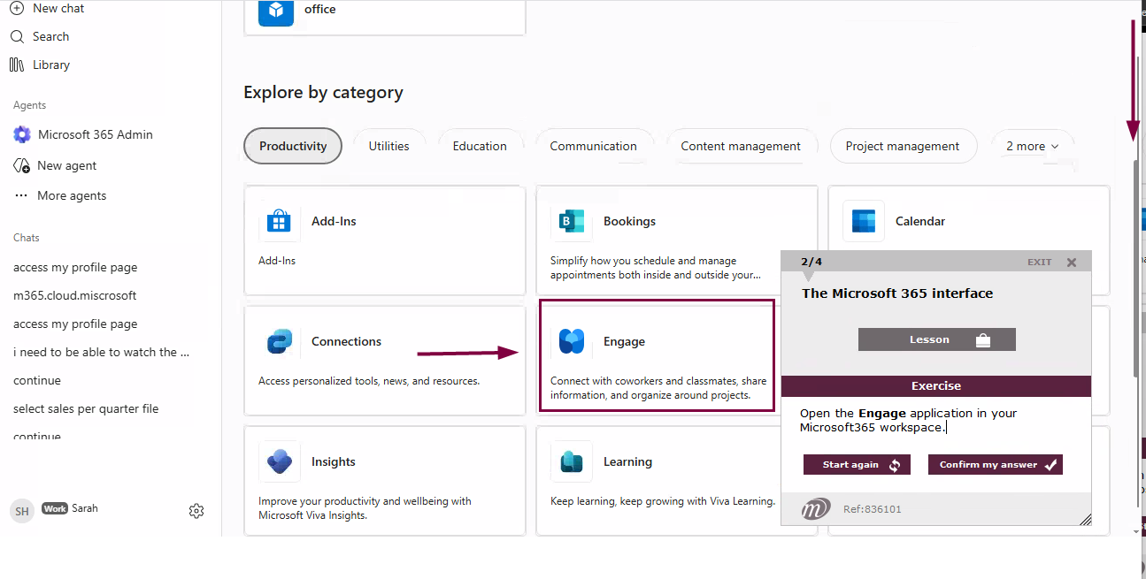Click the Add-Ins shopping bag icon
The height and width of the screenshot is (579, 1146).
pos(279,221)
